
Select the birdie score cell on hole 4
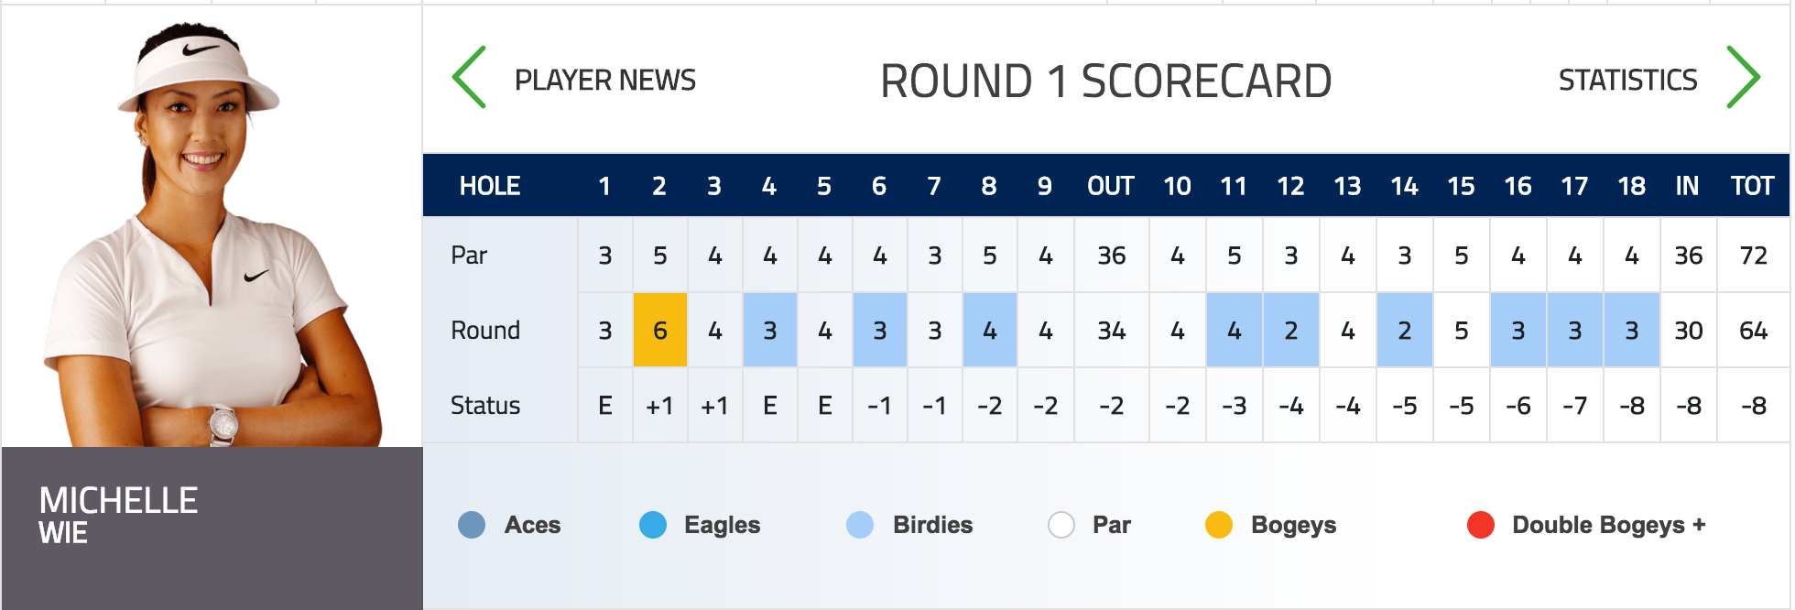tap(770, 331)
